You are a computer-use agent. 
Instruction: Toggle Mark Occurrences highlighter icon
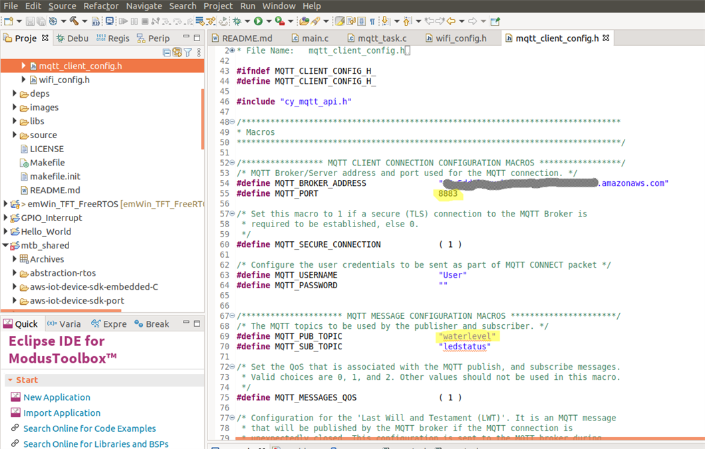click(x=340, y=21)
